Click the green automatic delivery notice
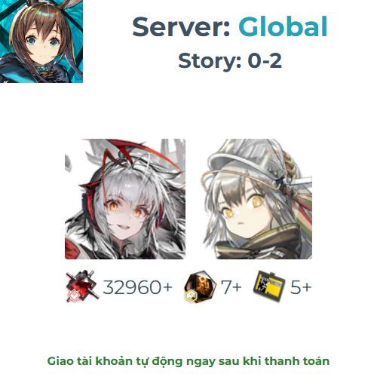Screen dimensions: 377x377 188,361
